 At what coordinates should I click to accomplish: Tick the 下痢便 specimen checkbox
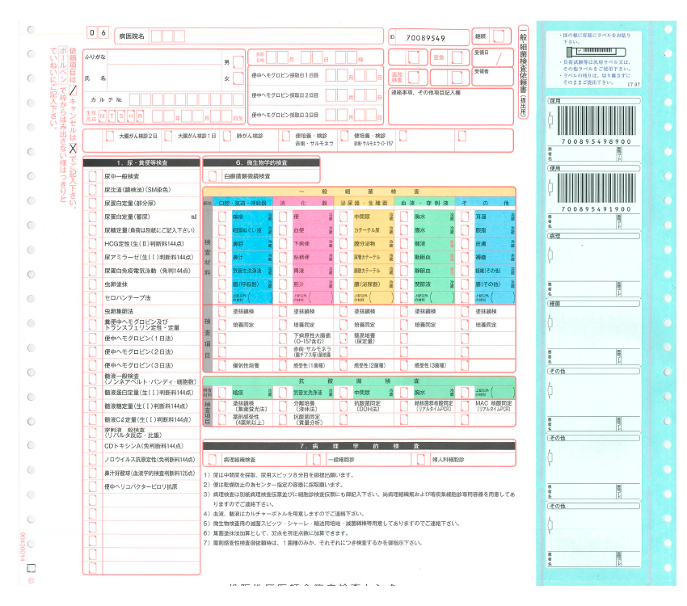click(283, 243)
